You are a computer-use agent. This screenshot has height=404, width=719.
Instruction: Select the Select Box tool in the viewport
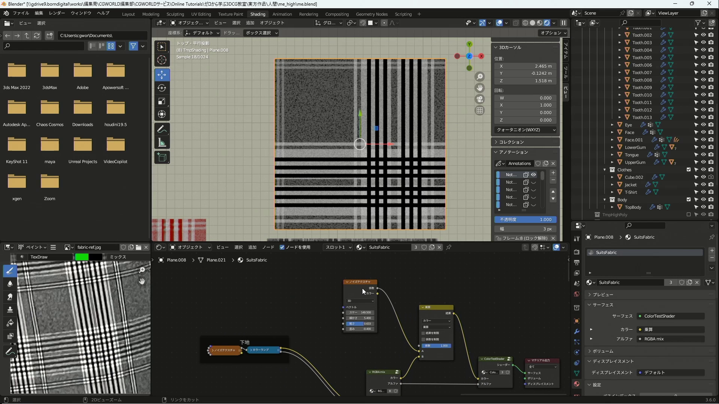coord(162,47)
